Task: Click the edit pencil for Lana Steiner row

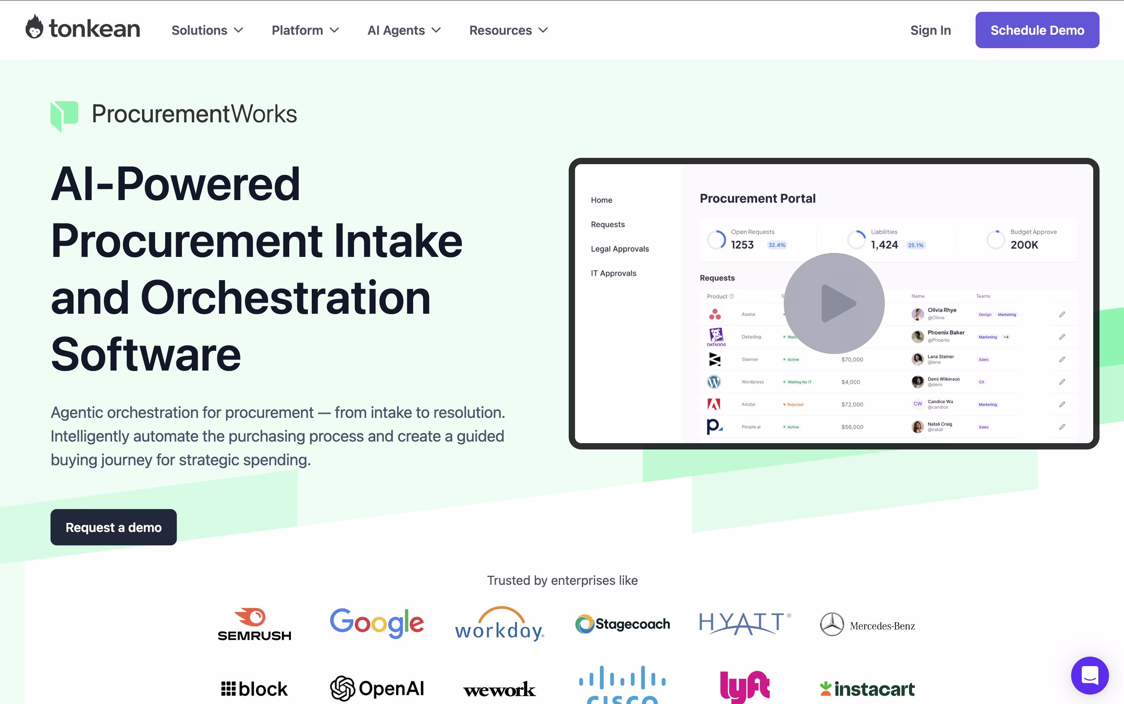Action: tap(1062, 359)
